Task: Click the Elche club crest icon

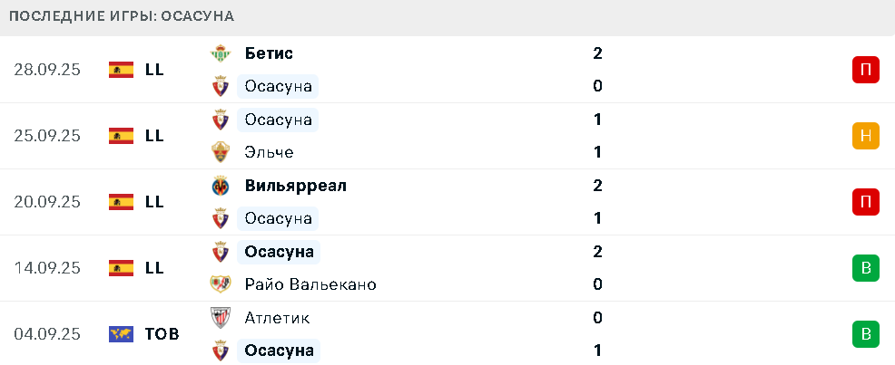Action: (x=220, y=152)
